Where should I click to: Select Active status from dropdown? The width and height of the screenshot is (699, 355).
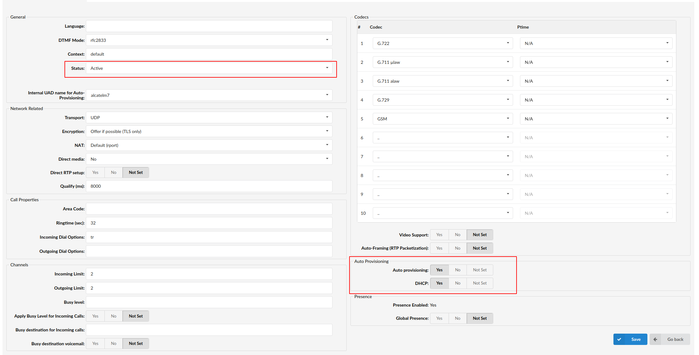click(210, 68)
